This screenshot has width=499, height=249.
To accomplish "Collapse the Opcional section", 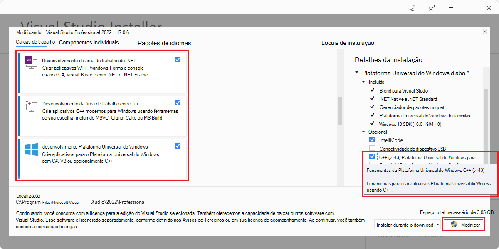I will (363, 132).
